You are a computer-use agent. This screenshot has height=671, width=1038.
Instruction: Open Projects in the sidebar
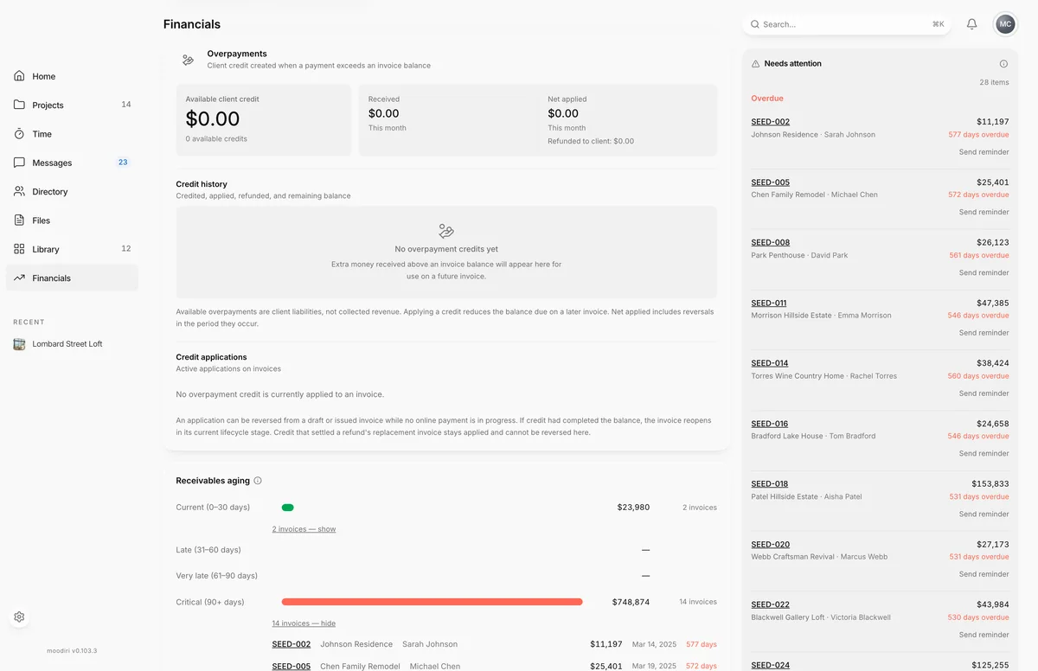click(x=72, y=105)
